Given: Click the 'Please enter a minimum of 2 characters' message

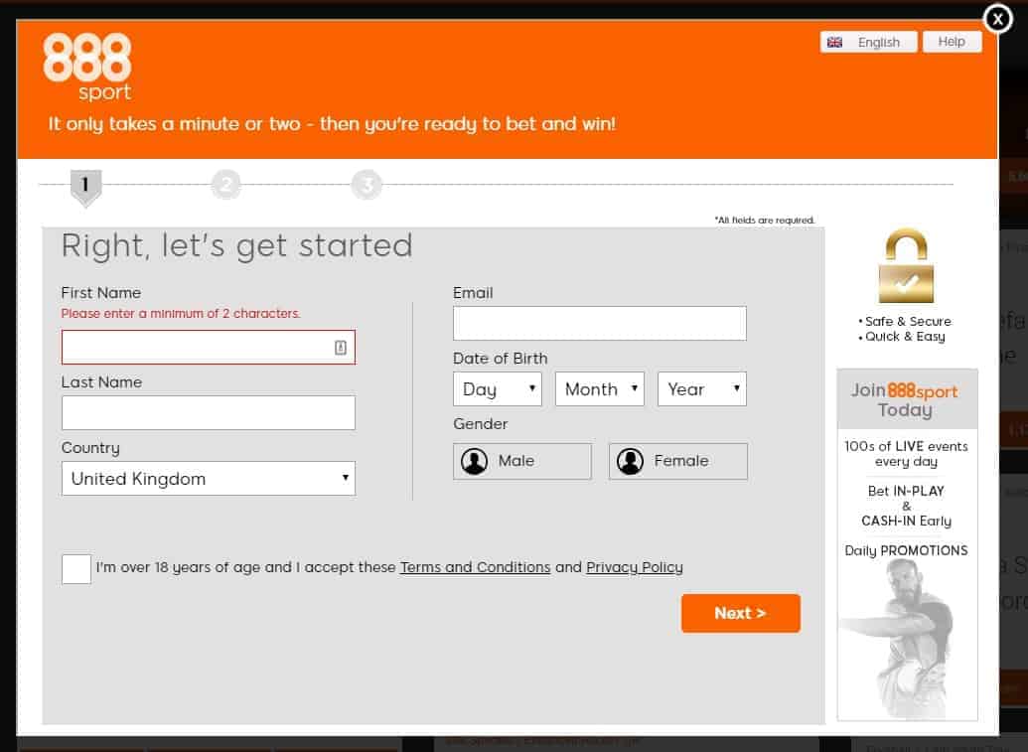Looking at the screenshot, I should [181, 313].
